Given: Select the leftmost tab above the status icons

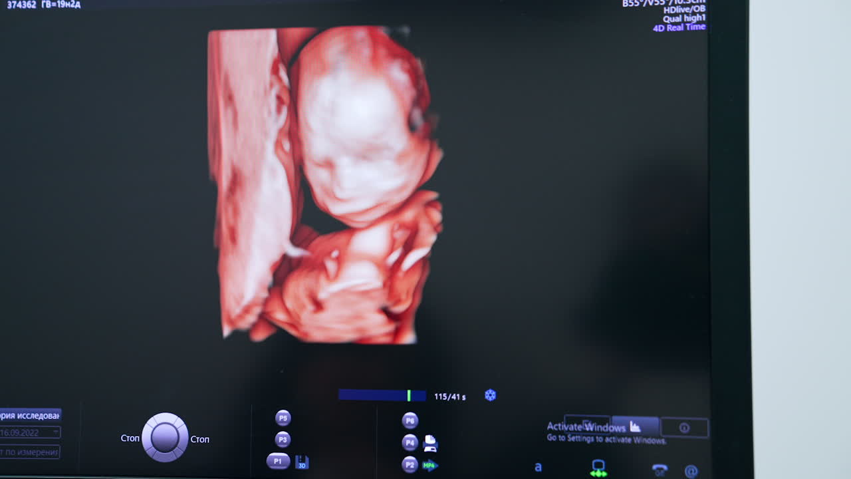Looking at the screenshot, I should 587,424.
